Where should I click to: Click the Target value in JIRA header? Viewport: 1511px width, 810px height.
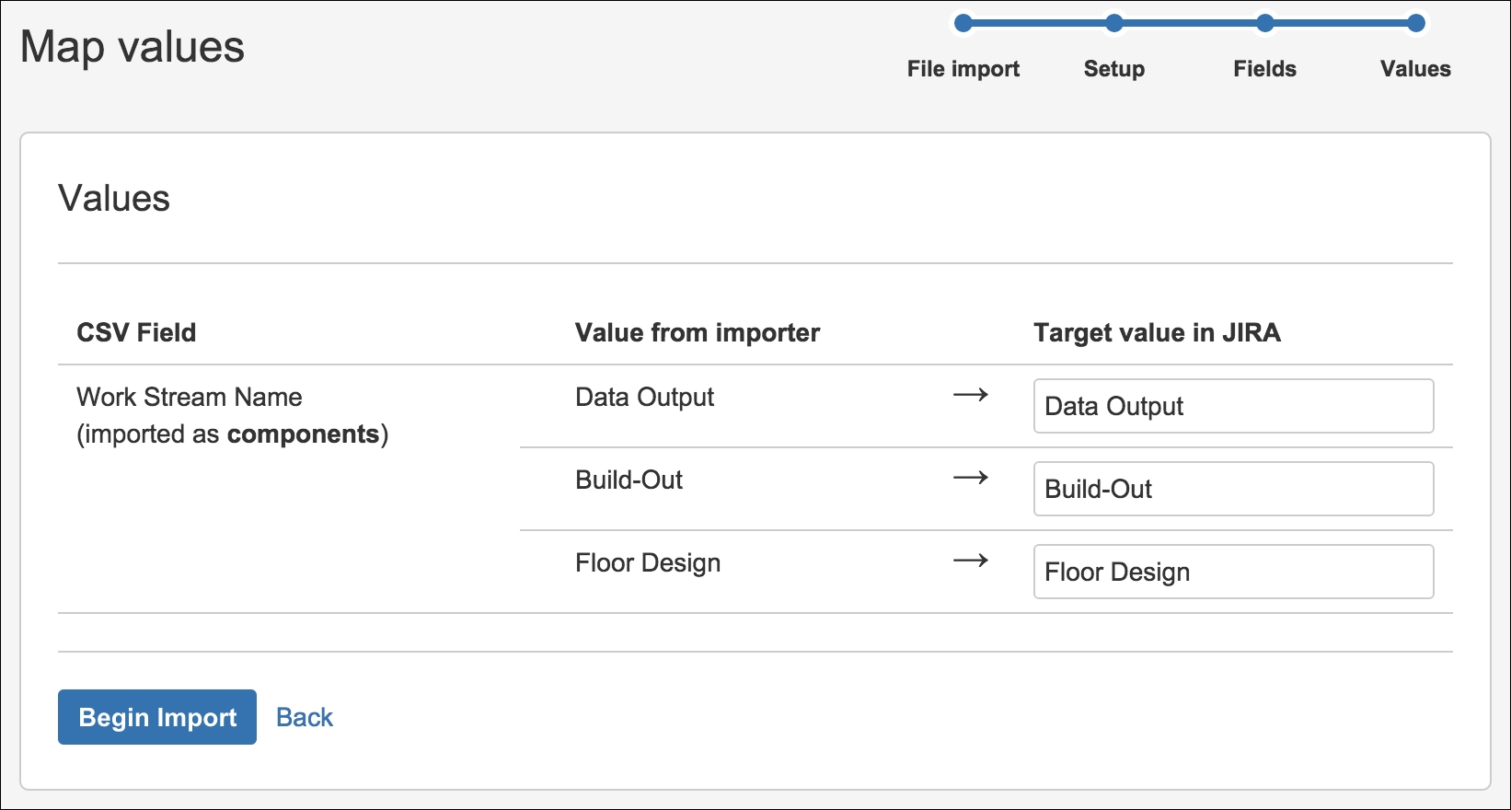pyautogui.click(x=1157, y=332)
